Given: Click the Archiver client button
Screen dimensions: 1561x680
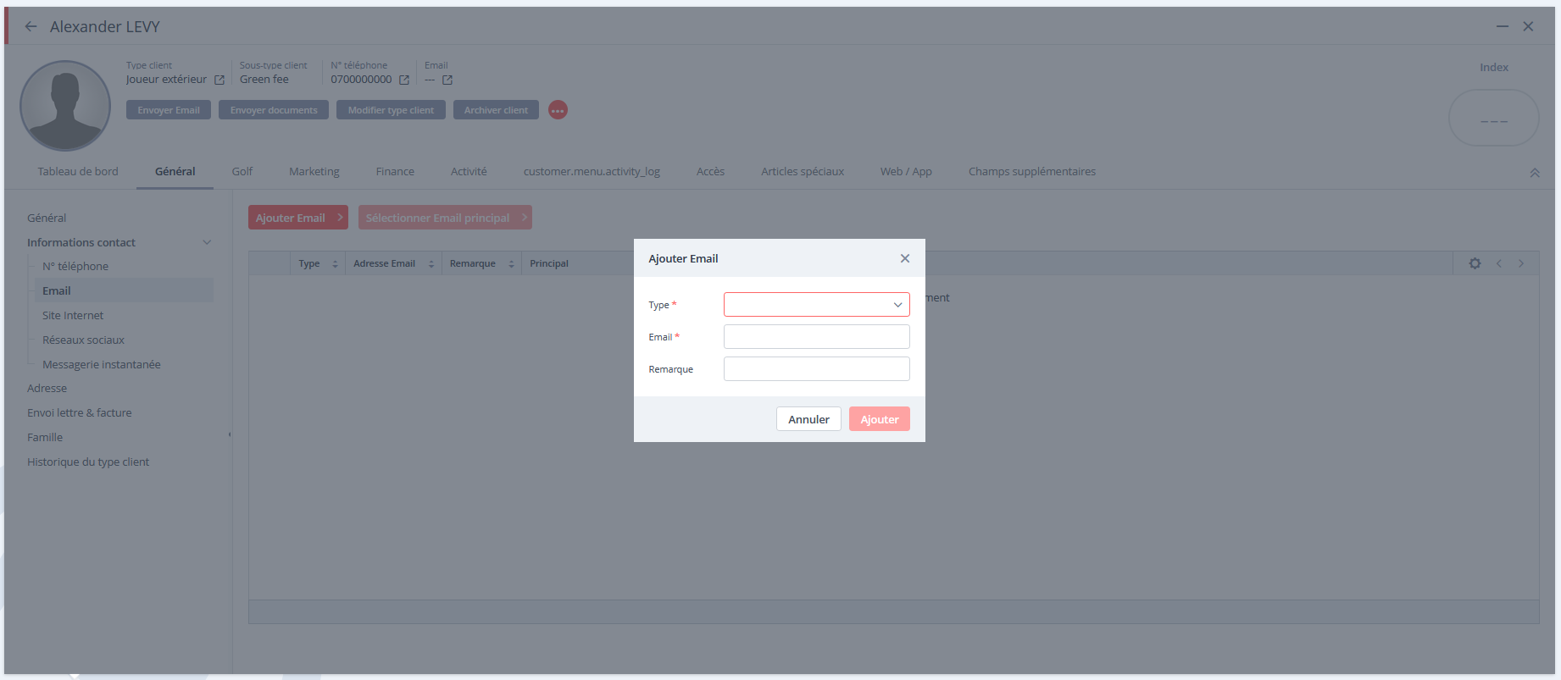Looking at the screenshot, I should [x=496, y=110].
